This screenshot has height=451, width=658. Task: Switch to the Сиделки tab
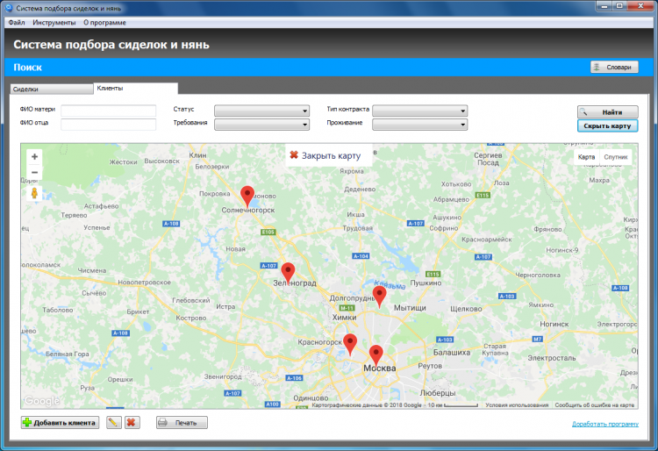[x=51, y=89]
